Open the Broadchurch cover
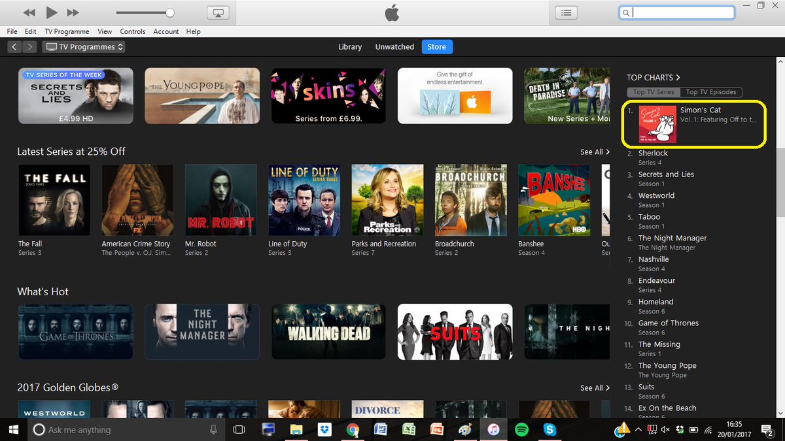Image resolution: width=785 pixels, height=441 pixels. (x=471, y=200)
